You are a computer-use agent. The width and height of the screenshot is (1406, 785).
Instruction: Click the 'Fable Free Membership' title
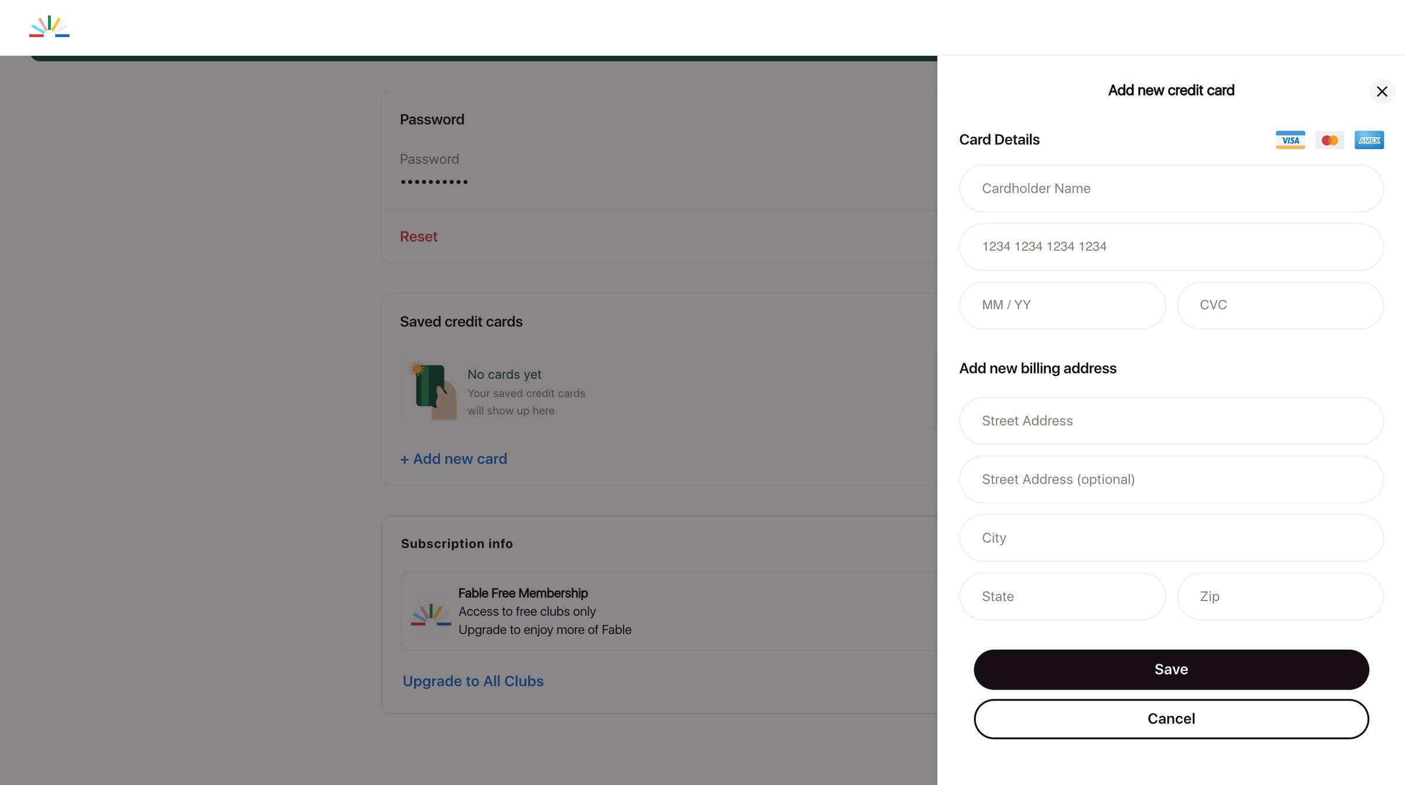click(523, 593)
